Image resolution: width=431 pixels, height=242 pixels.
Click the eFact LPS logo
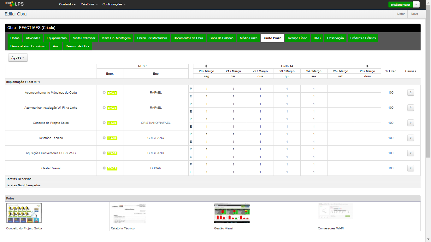(14, 4)
